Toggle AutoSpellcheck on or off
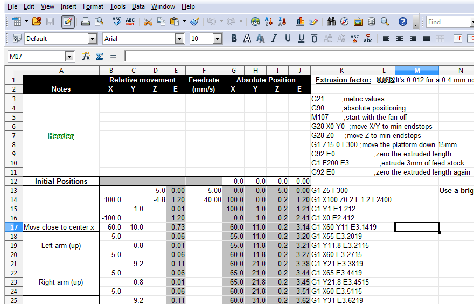 [130, 22]
